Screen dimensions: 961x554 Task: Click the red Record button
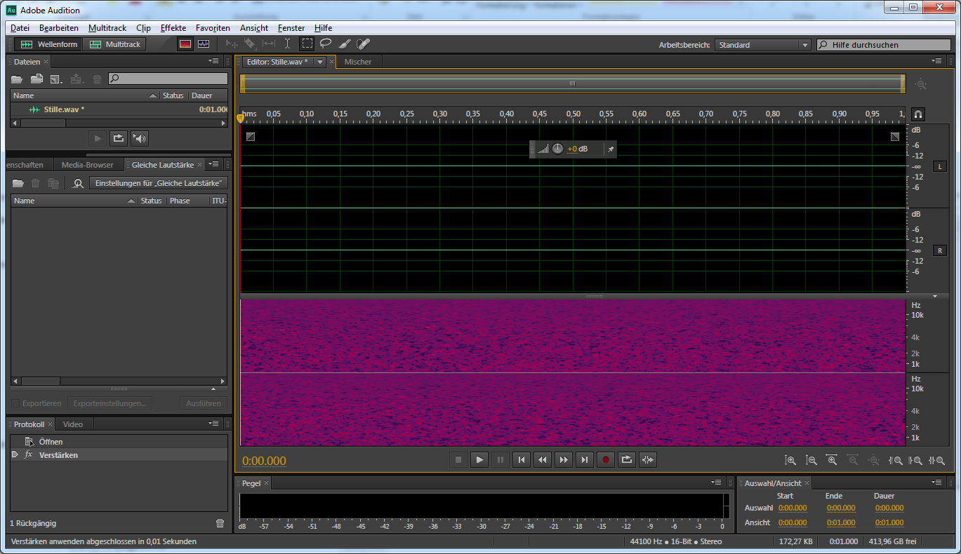605,460
